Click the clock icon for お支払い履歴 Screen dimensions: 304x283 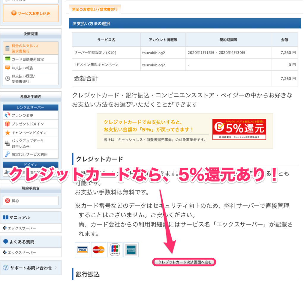coord(7,78)
